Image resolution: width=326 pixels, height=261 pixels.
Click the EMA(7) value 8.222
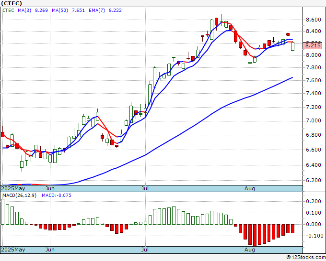click(115, 11)
